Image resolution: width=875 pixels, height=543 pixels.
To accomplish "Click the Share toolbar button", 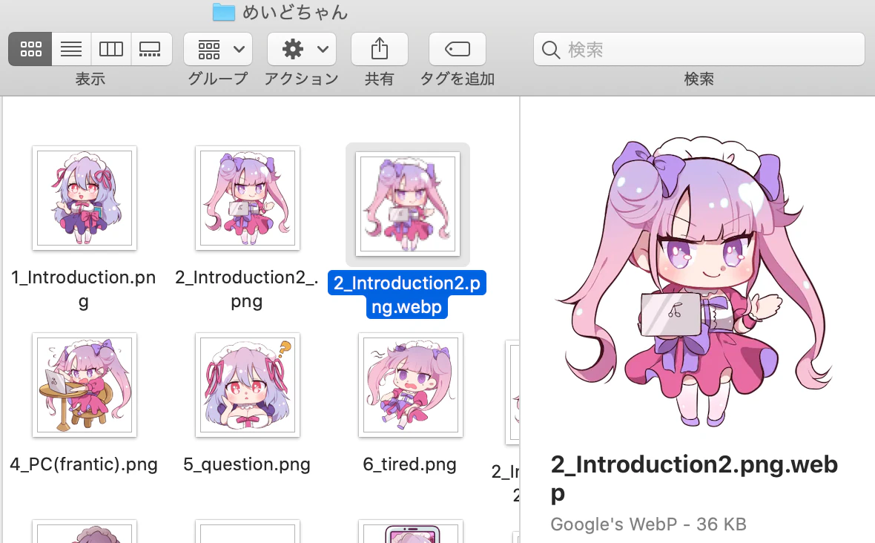I will pyautogui.click(x=380, y=49).
